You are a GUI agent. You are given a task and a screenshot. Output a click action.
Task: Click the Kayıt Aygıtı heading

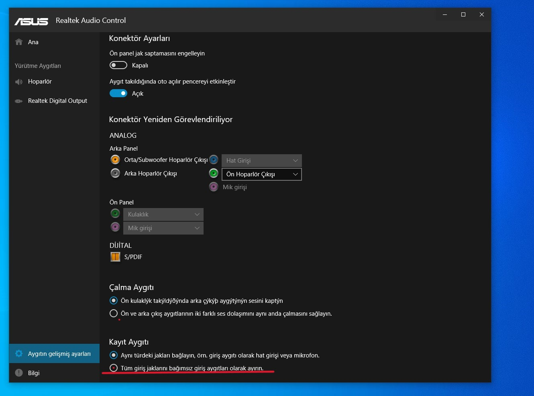tap(129, 342)
